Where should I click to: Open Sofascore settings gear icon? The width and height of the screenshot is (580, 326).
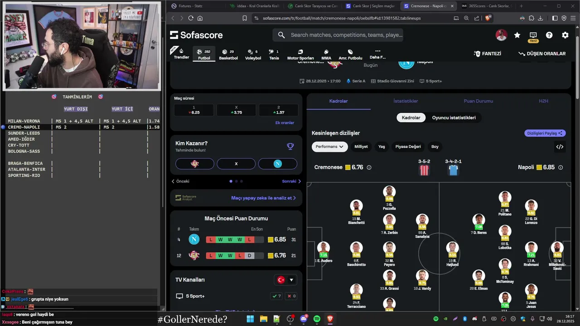pos(565,35)
